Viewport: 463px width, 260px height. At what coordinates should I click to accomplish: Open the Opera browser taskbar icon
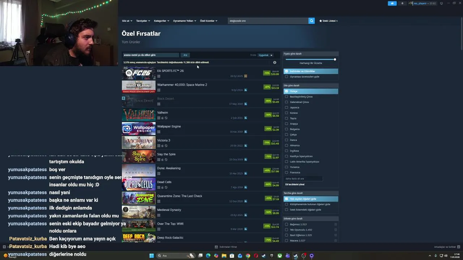pos(256,256)
